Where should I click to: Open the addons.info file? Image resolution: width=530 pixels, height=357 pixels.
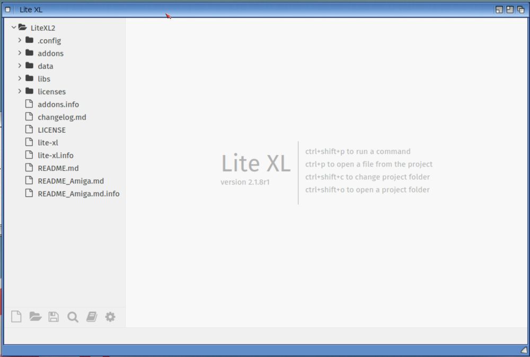pos(58,104)
